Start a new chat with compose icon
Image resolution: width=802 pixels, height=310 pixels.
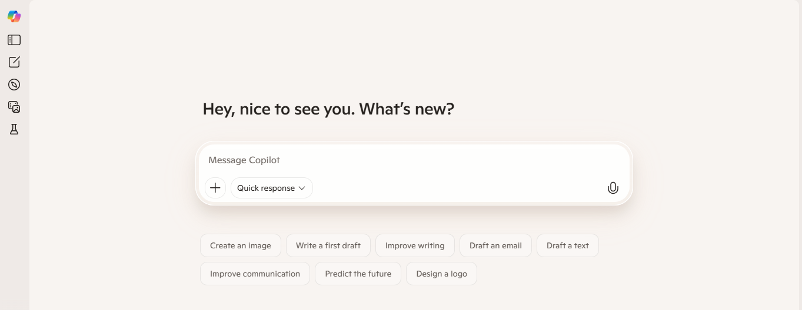[14, 62]
